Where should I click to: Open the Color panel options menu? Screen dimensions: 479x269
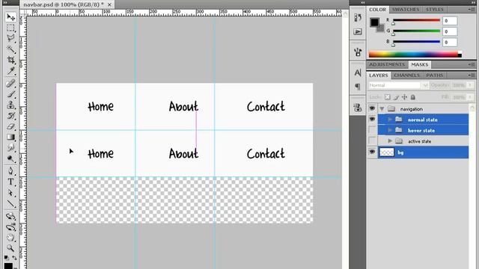click(x=472, y=10)
